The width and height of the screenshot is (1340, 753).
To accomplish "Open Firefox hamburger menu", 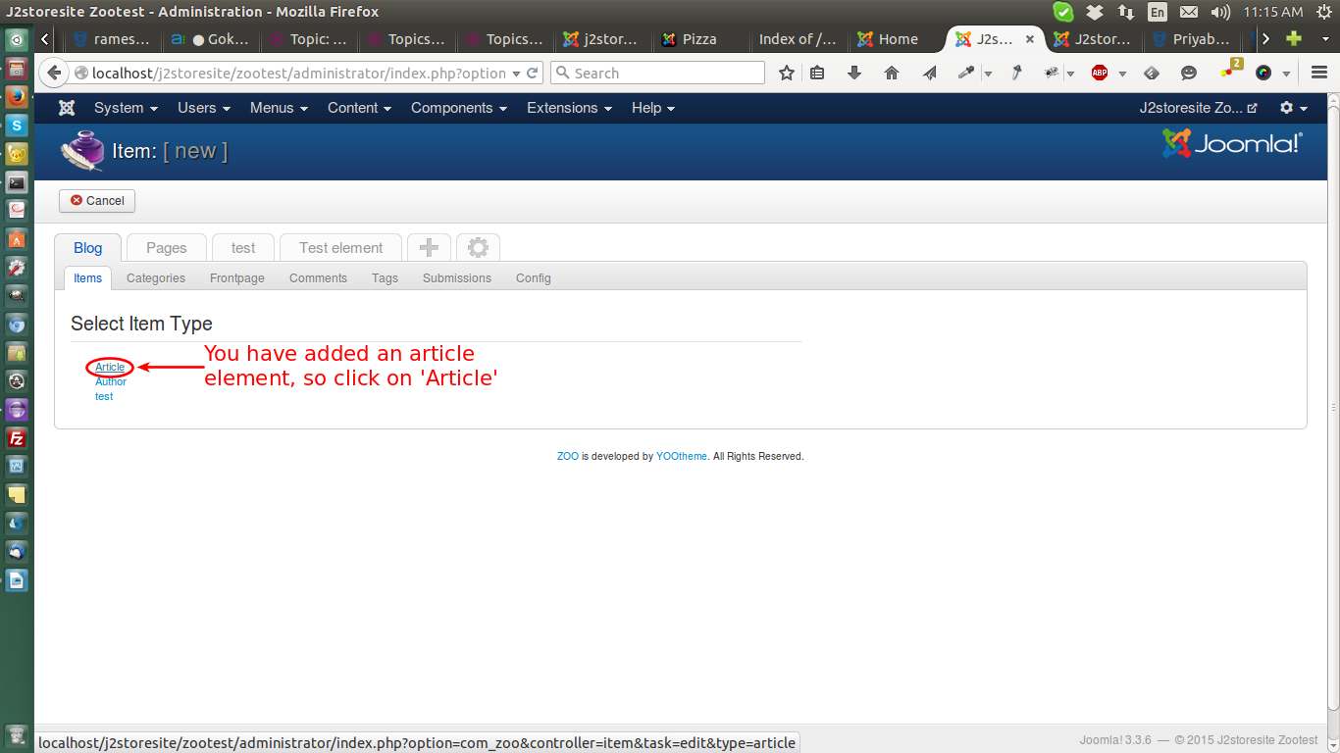I will pyautogui.click(x=1318, y=73).
